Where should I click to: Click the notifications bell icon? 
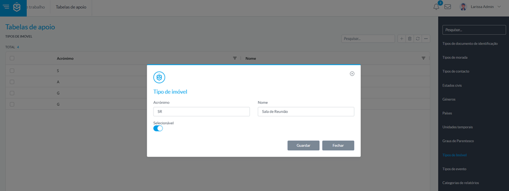pos(436,7)
